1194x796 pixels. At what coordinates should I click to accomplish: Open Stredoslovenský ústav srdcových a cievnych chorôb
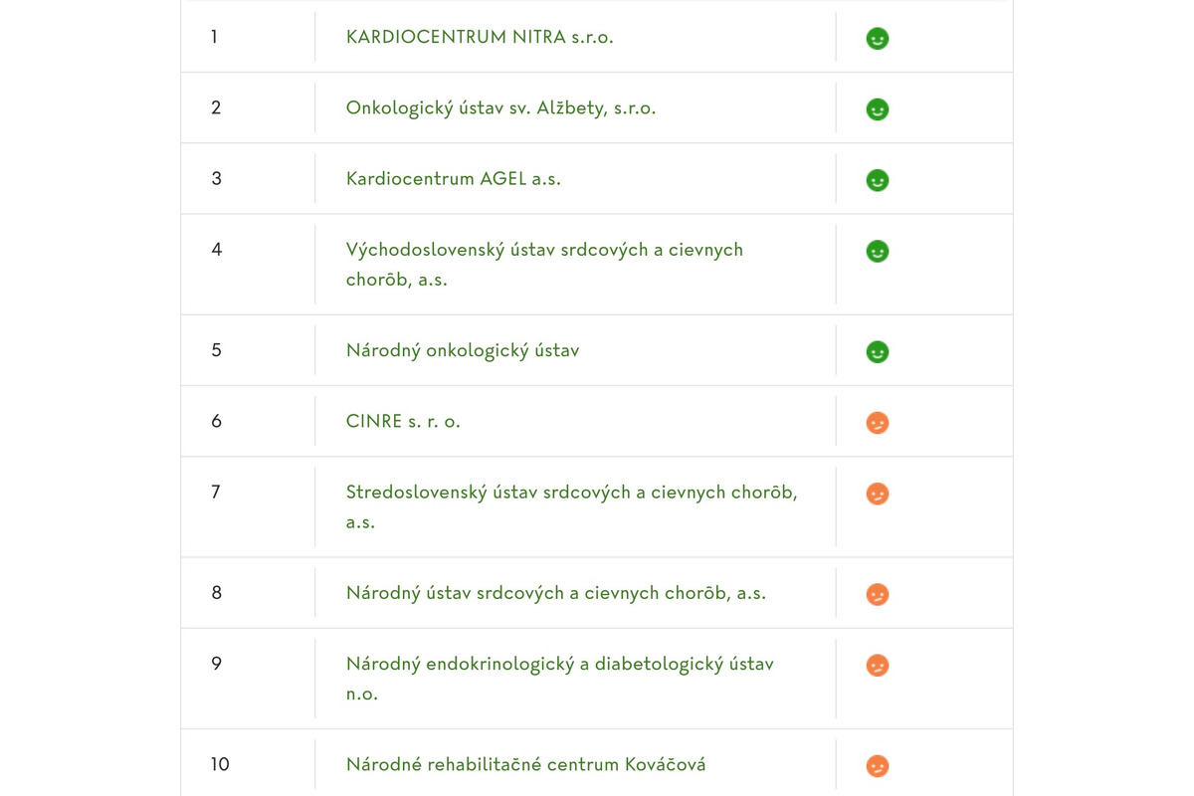571,492
